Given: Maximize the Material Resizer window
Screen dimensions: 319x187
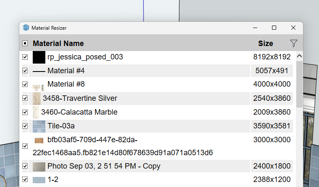Looking at the screenshot, I should point(274,28).
